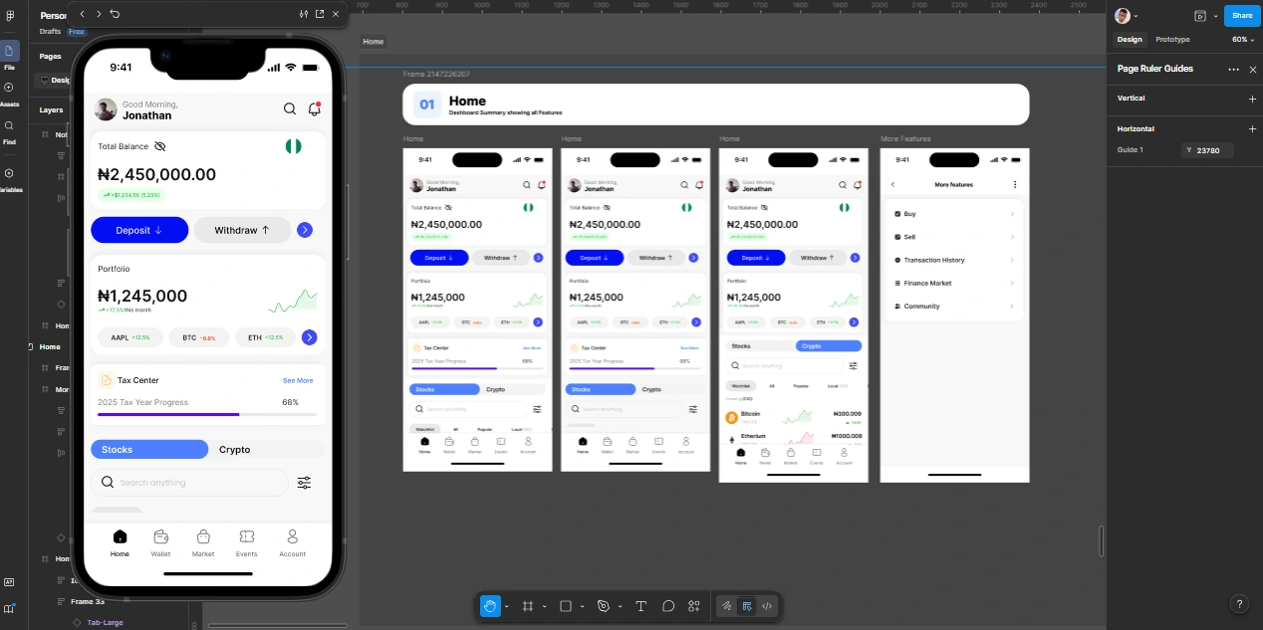Image resolution: width=1263 pixels, height=630 pixels.
Task: Open the File sidebar panel
Action: click(9, 55)
